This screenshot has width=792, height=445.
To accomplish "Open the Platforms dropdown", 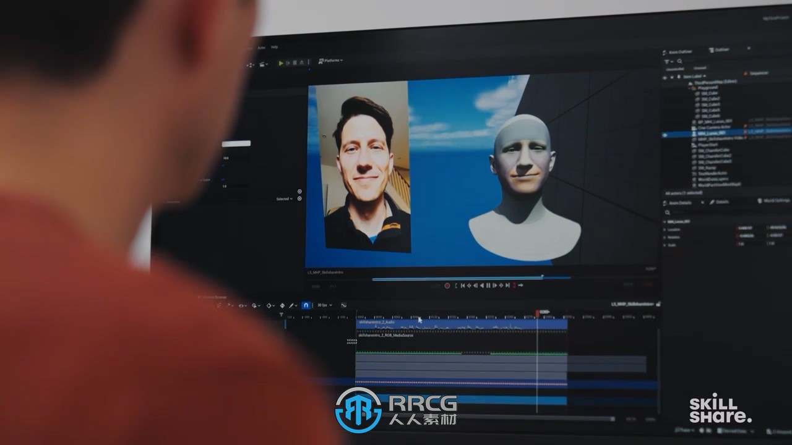I will [x=330, y=61].
